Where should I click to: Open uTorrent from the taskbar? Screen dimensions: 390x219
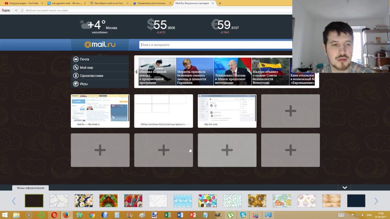(x=230, y=215)
